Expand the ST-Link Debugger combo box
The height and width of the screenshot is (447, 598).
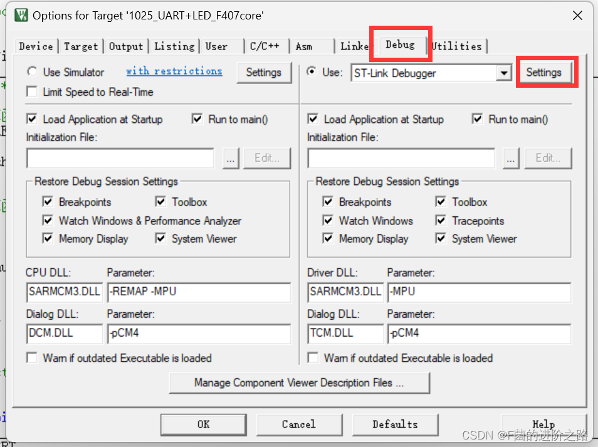(505, 73)
